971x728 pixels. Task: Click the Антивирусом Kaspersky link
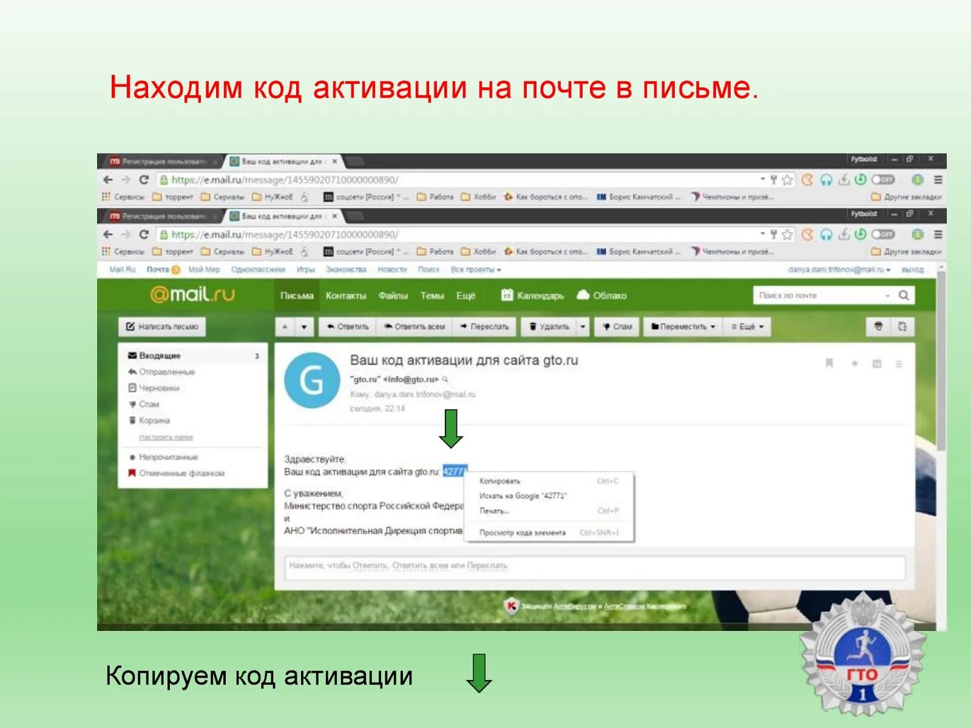(x=574, y=606)
